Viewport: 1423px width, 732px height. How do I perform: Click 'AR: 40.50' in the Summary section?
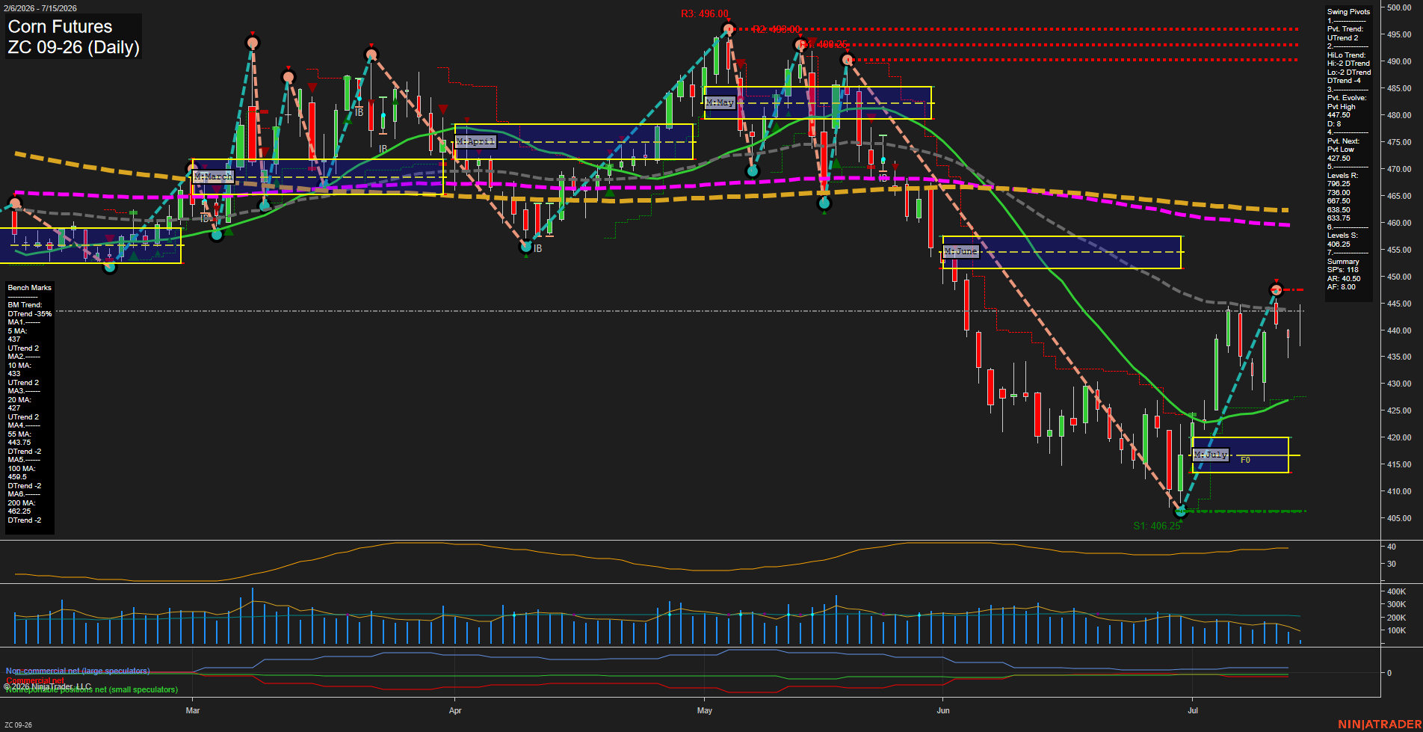tap(1344, 279)
